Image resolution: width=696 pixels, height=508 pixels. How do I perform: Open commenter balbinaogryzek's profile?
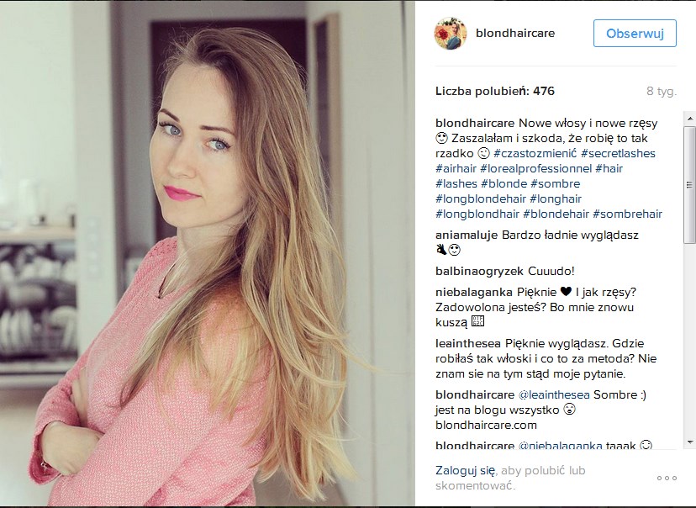479,271
